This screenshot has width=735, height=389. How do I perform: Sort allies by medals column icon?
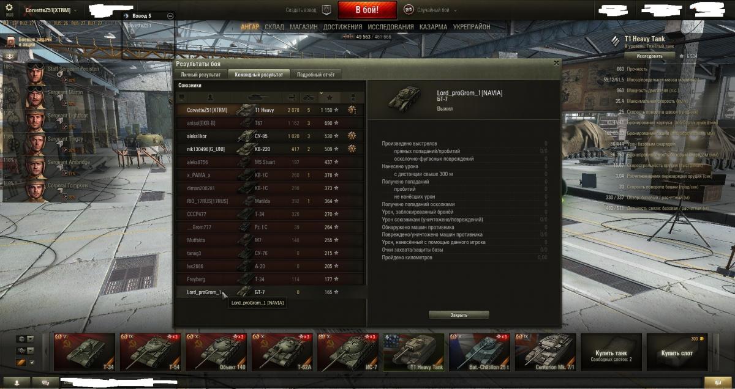[352, 97]
